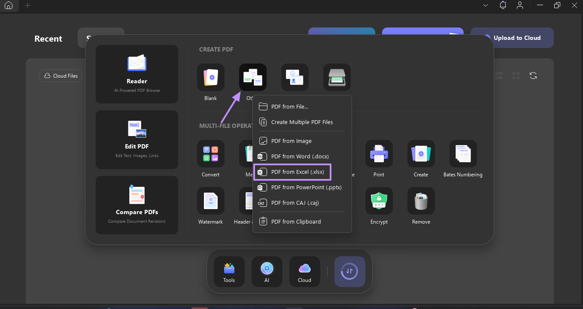Refresh the recent files list
583x309 pixels.
pyautogui.click(x=533, y=75)
